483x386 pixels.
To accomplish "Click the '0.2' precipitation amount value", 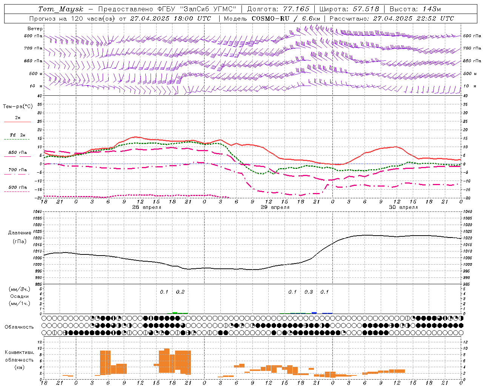I will pyautogui.click(x=180, y=292).
